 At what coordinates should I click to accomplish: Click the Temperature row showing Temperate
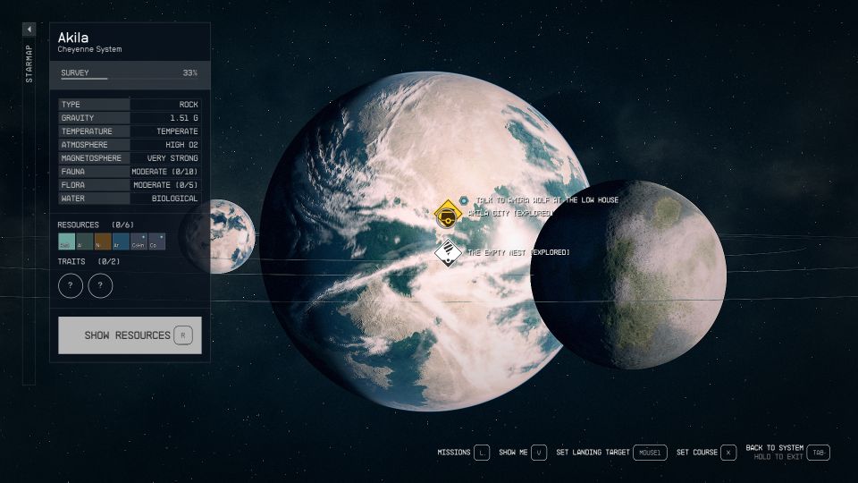(130, 131)
